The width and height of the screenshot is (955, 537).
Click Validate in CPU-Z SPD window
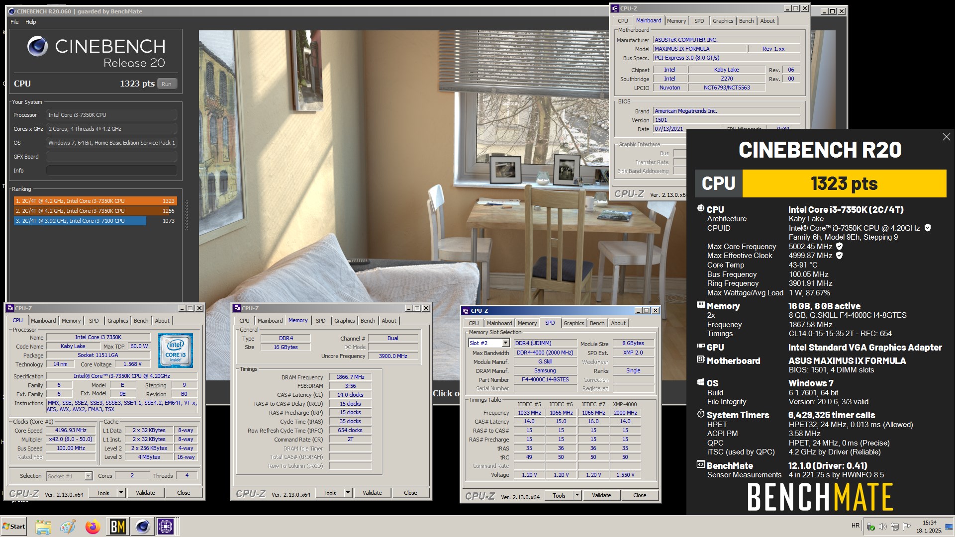601,495
